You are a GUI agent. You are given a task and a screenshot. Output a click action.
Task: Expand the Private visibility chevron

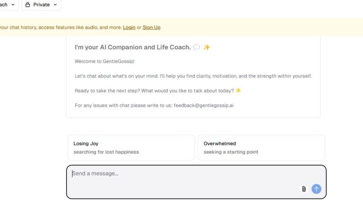55,5
